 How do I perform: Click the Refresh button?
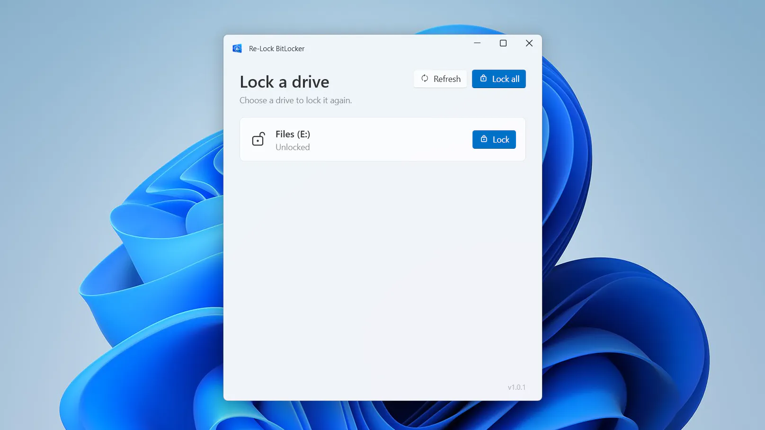[440, 79]
